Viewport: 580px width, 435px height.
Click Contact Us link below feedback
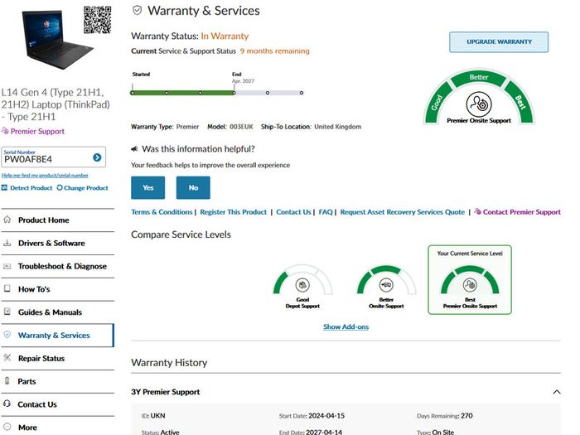point(293,212)
